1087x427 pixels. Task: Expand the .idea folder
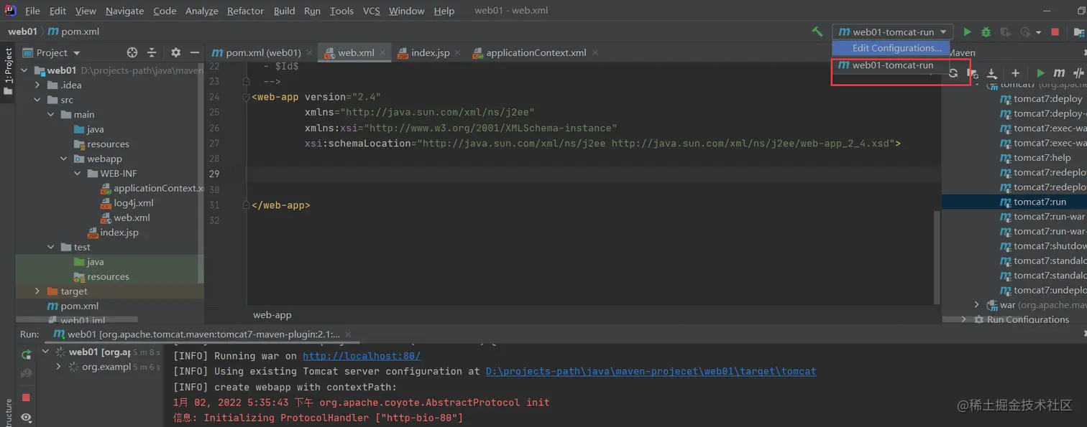point(37,85)
